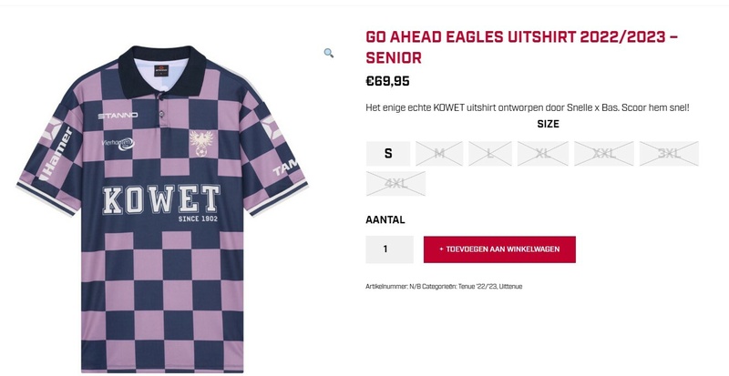Open the Uittenue category link
Screen dimensions: 729x376
[508, 286]
